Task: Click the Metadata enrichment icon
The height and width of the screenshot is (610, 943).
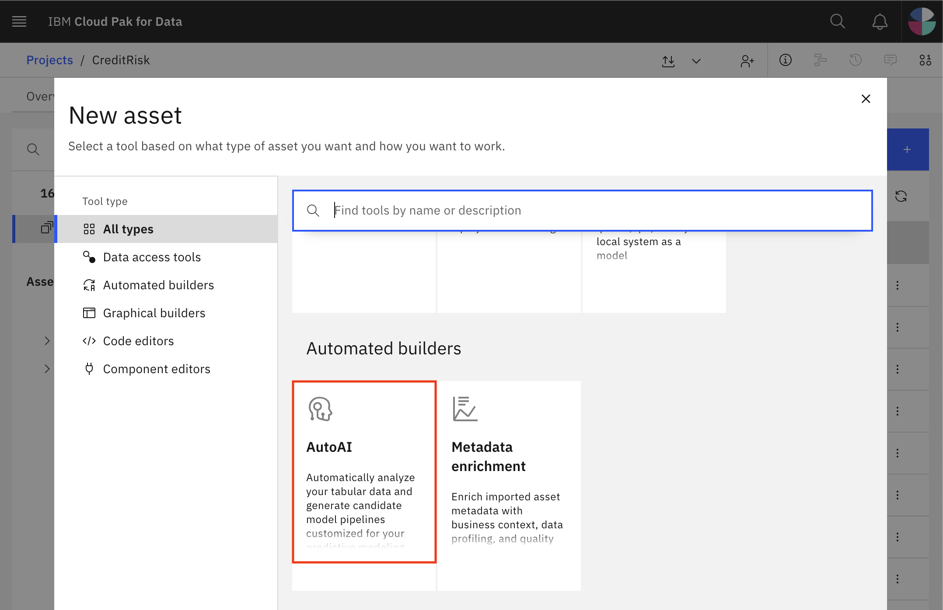Action: [465, 409]
